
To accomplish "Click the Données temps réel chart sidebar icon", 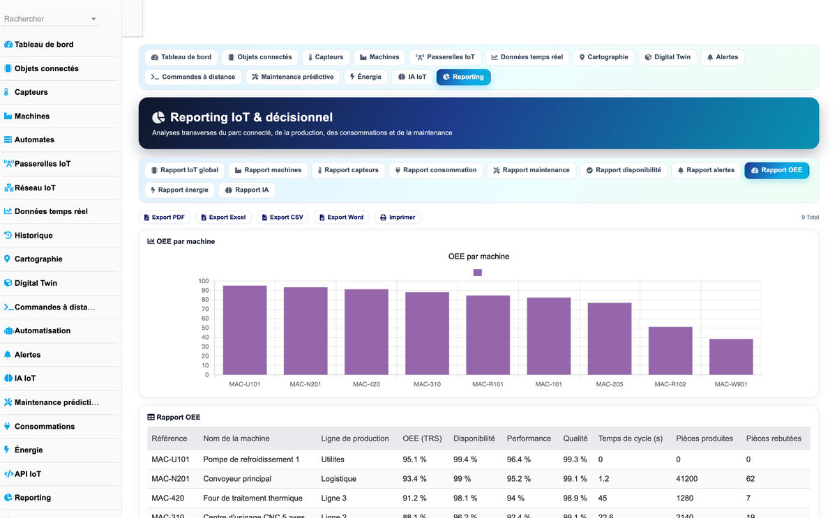I will click(x=8, y=211).
